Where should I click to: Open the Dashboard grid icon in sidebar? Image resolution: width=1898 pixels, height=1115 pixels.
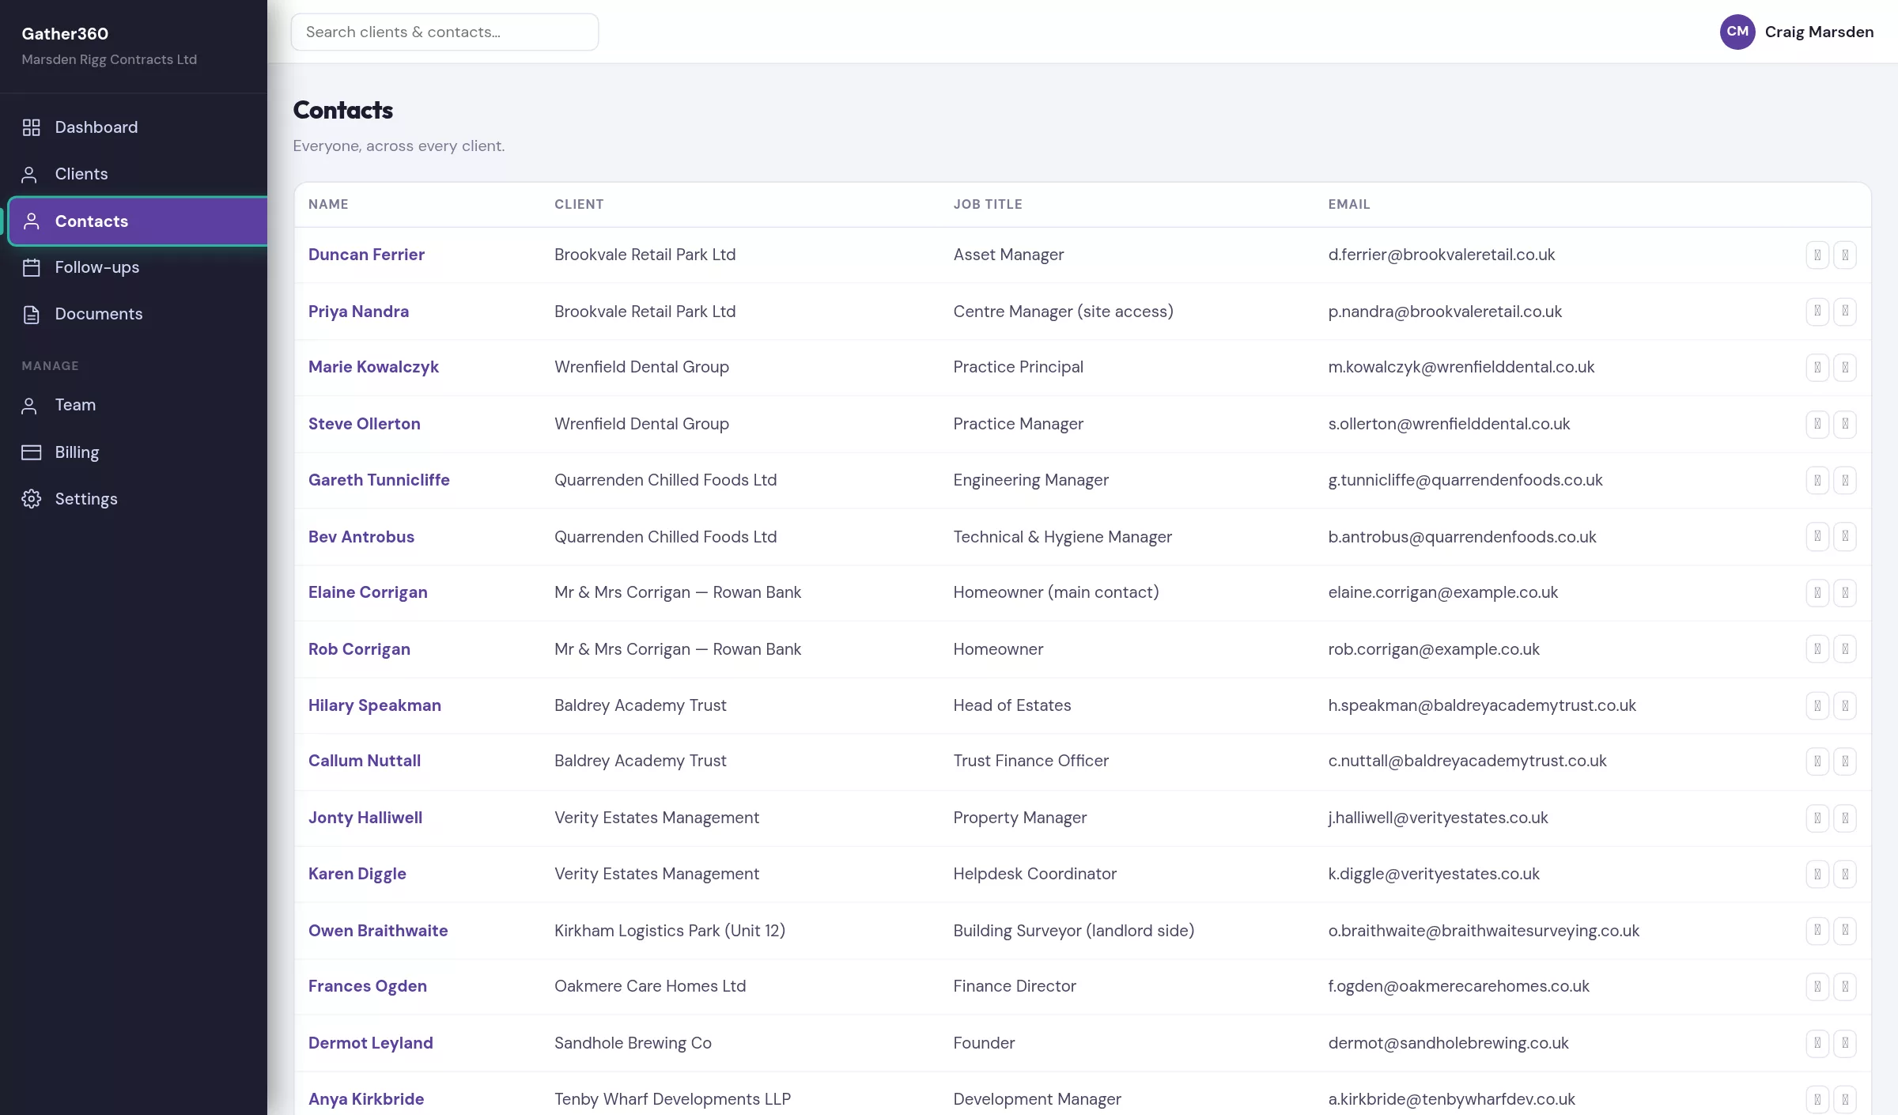[x=31, y=127]
